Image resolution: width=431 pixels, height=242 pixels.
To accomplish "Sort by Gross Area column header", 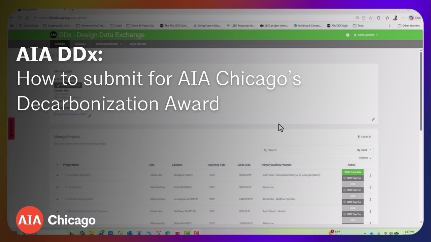I will [244, 165].
